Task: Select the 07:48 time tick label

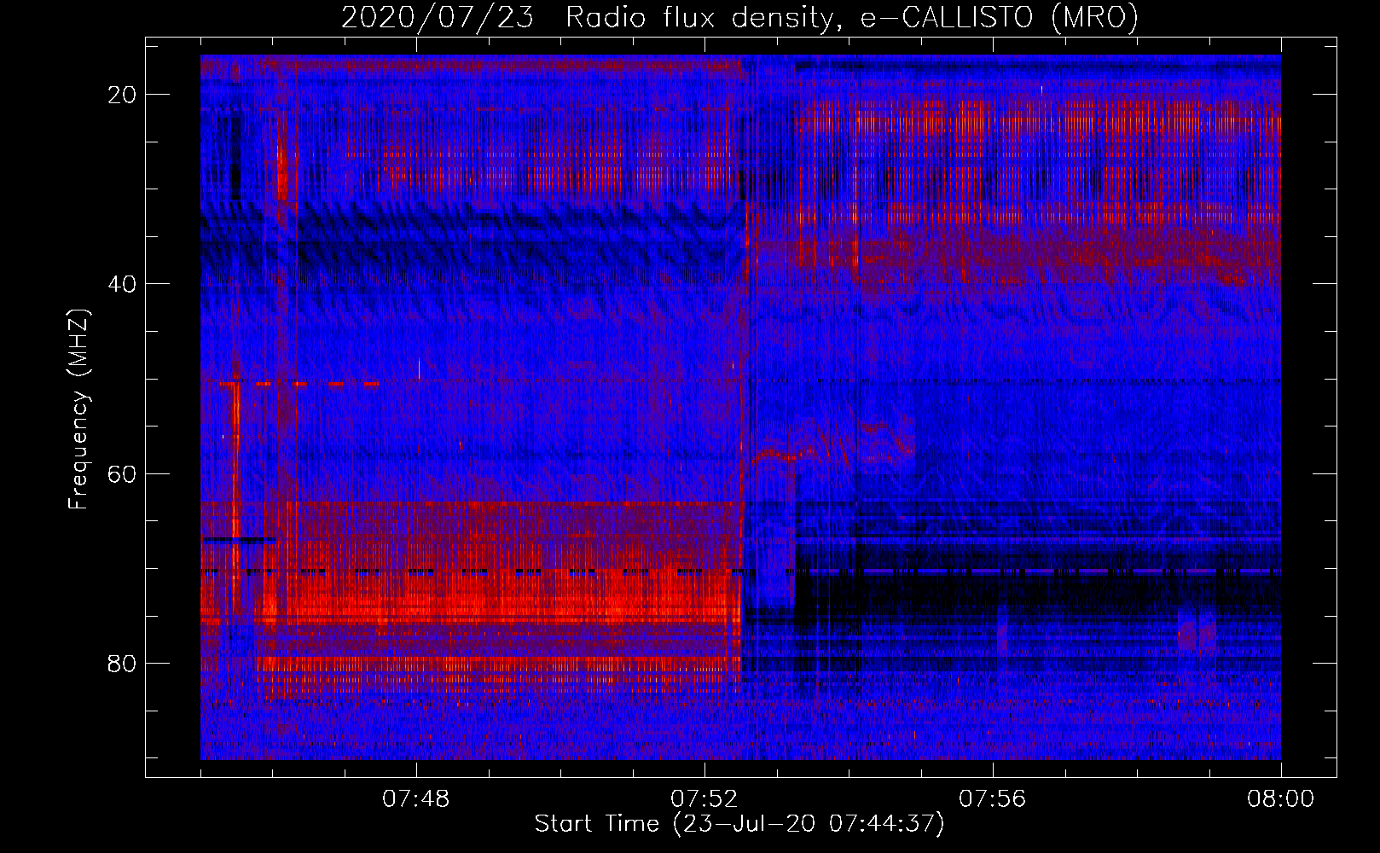Action: coord(416,799)
